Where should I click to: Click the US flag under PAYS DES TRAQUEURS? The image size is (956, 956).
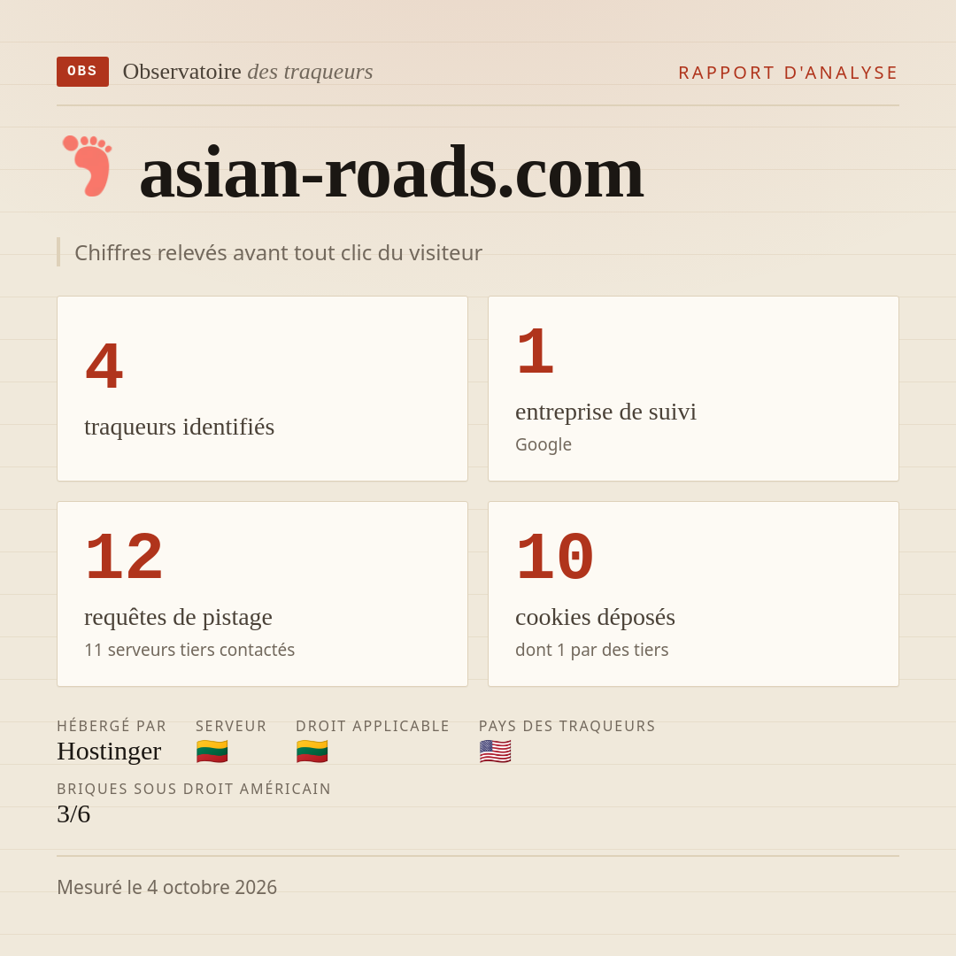(495, 752)
